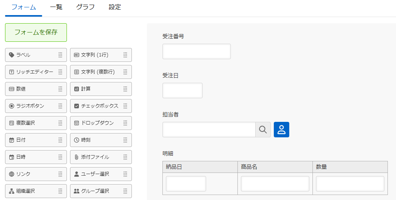
Task: Click the 納品日 column header
Action: click(x=200, y=167)
